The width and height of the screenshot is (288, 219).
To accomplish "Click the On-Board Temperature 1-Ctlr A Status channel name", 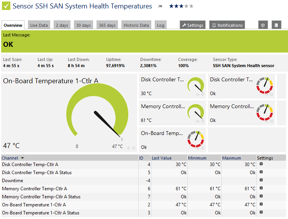I will (41, 213).
